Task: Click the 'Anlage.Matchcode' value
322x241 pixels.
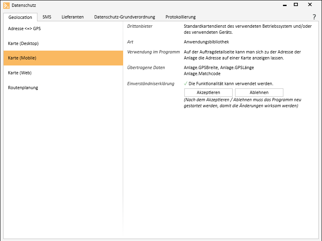Action: [x=202, y=74]
